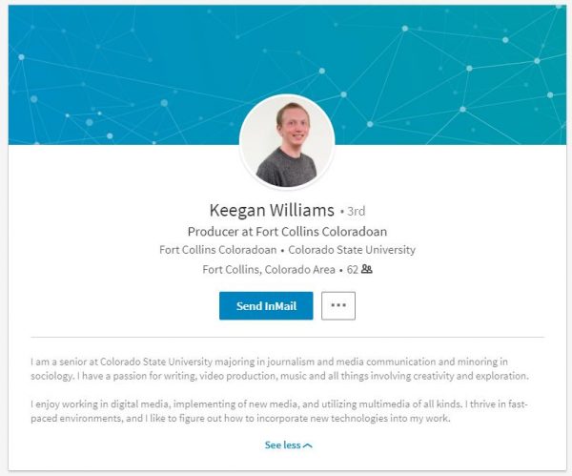Open the Fort Collins Coloradoan company link
The image size is (572, 476).
[218, 251]
